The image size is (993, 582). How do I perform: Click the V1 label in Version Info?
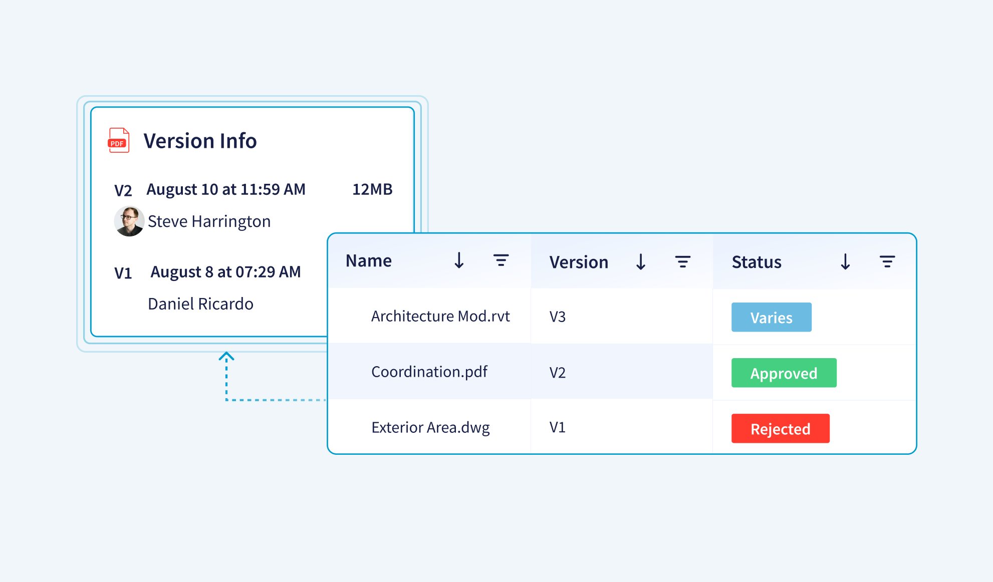pos(123,273)
